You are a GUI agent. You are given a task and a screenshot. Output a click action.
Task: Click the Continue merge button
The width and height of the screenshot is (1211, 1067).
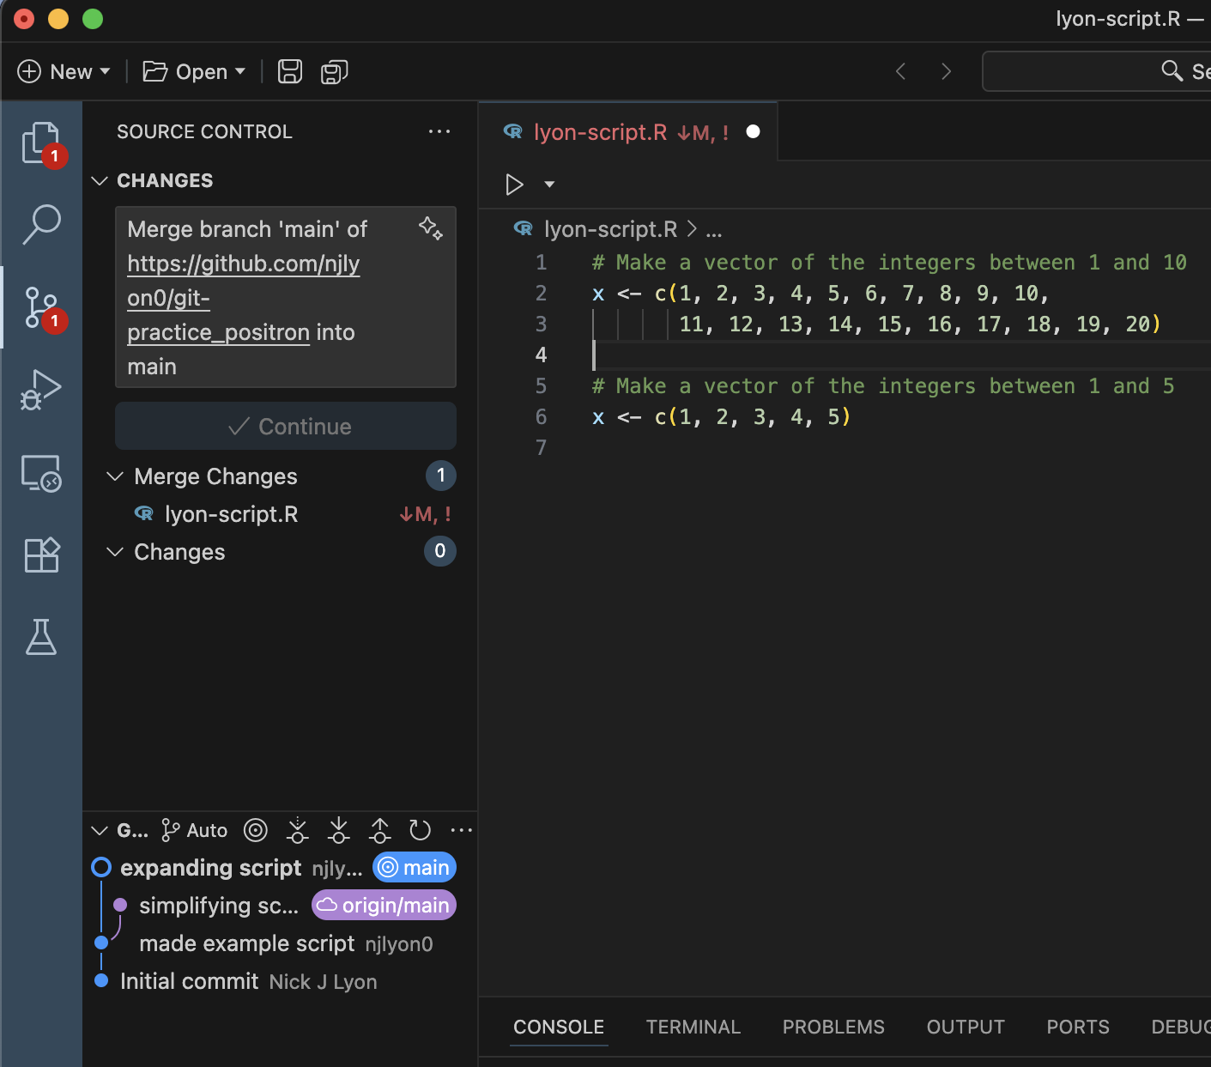tap(286, 426)
